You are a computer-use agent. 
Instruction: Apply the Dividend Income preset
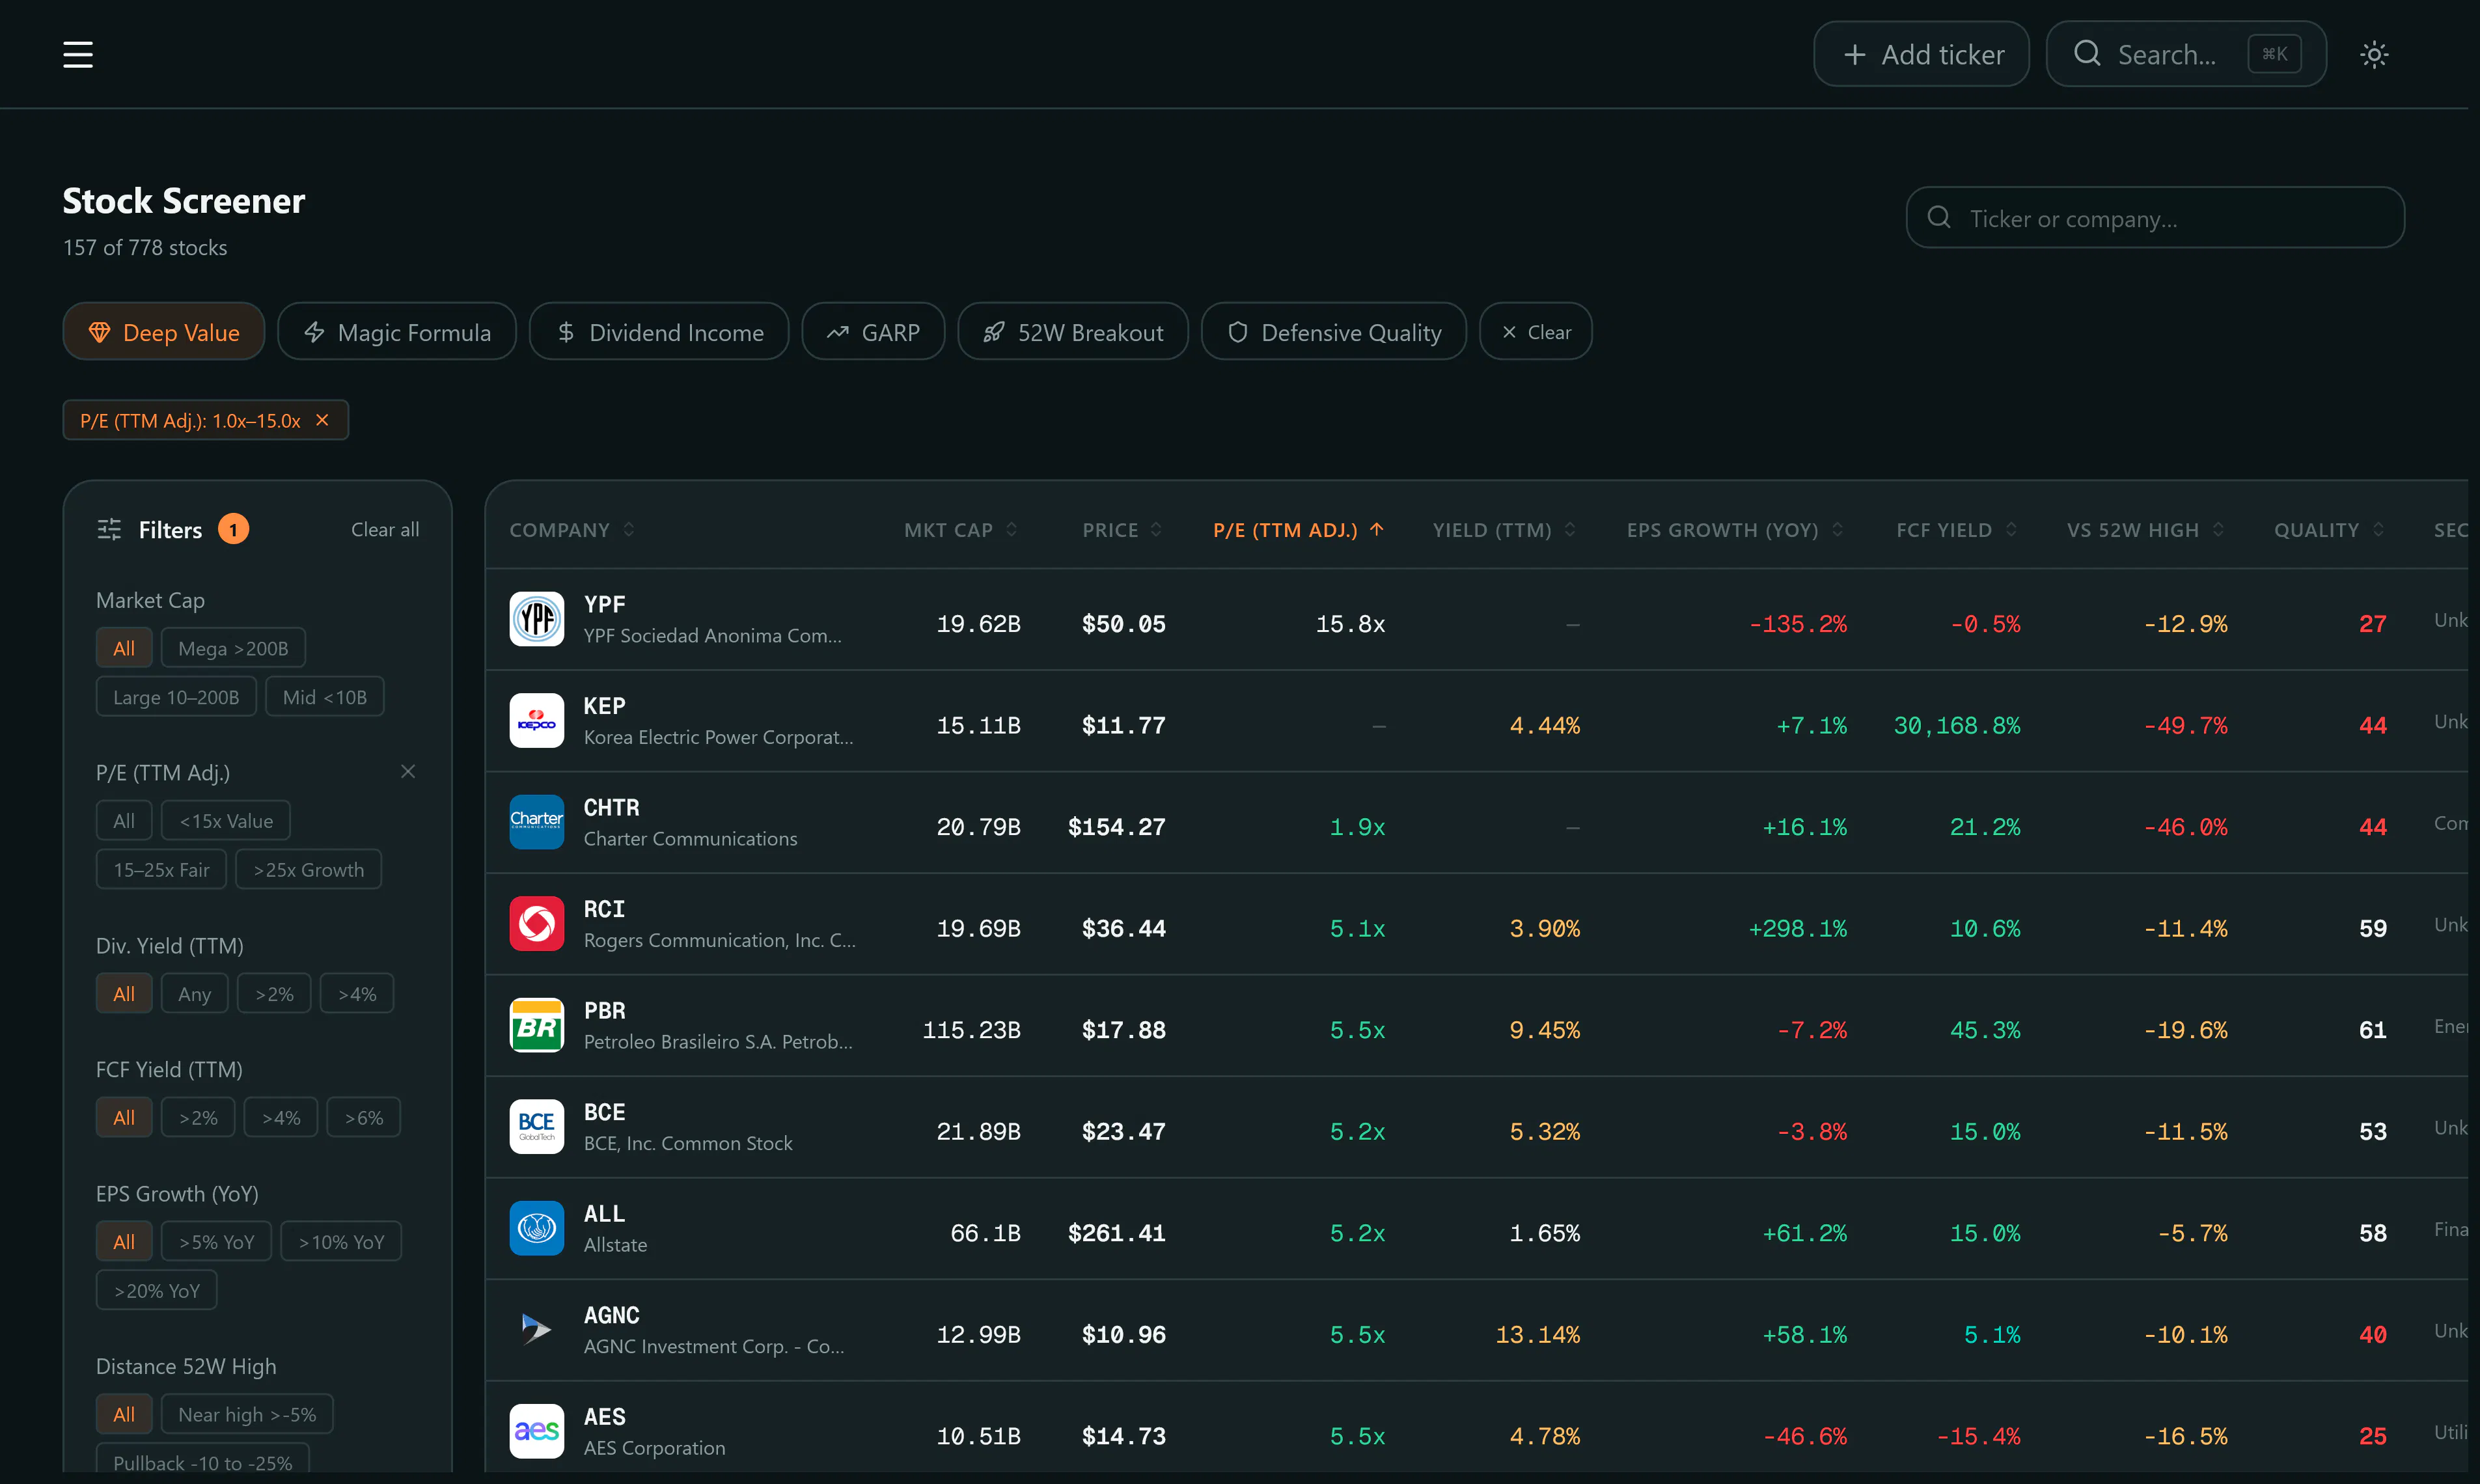click(659, 332)
